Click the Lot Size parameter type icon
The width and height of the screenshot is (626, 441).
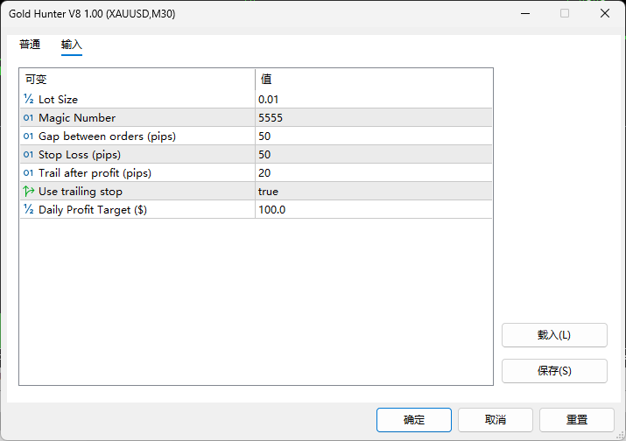[28, 100]
